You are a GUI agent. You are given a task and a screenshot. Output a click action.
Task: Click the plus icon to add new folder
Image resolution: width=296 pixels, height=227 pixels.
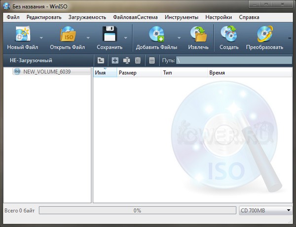[115, 61]
